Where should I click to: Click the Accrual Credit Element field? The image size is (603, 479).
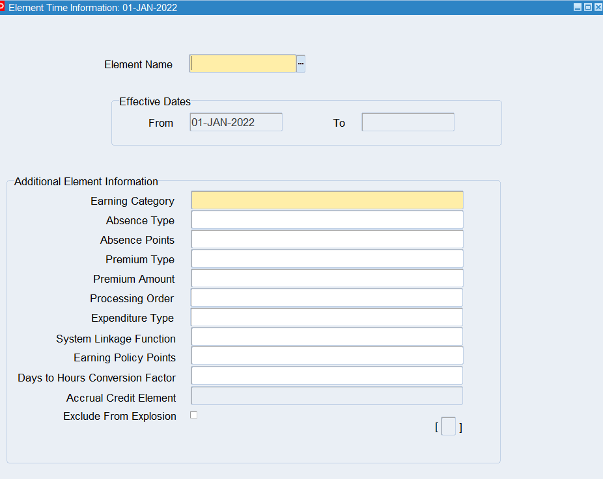point(327,396)
